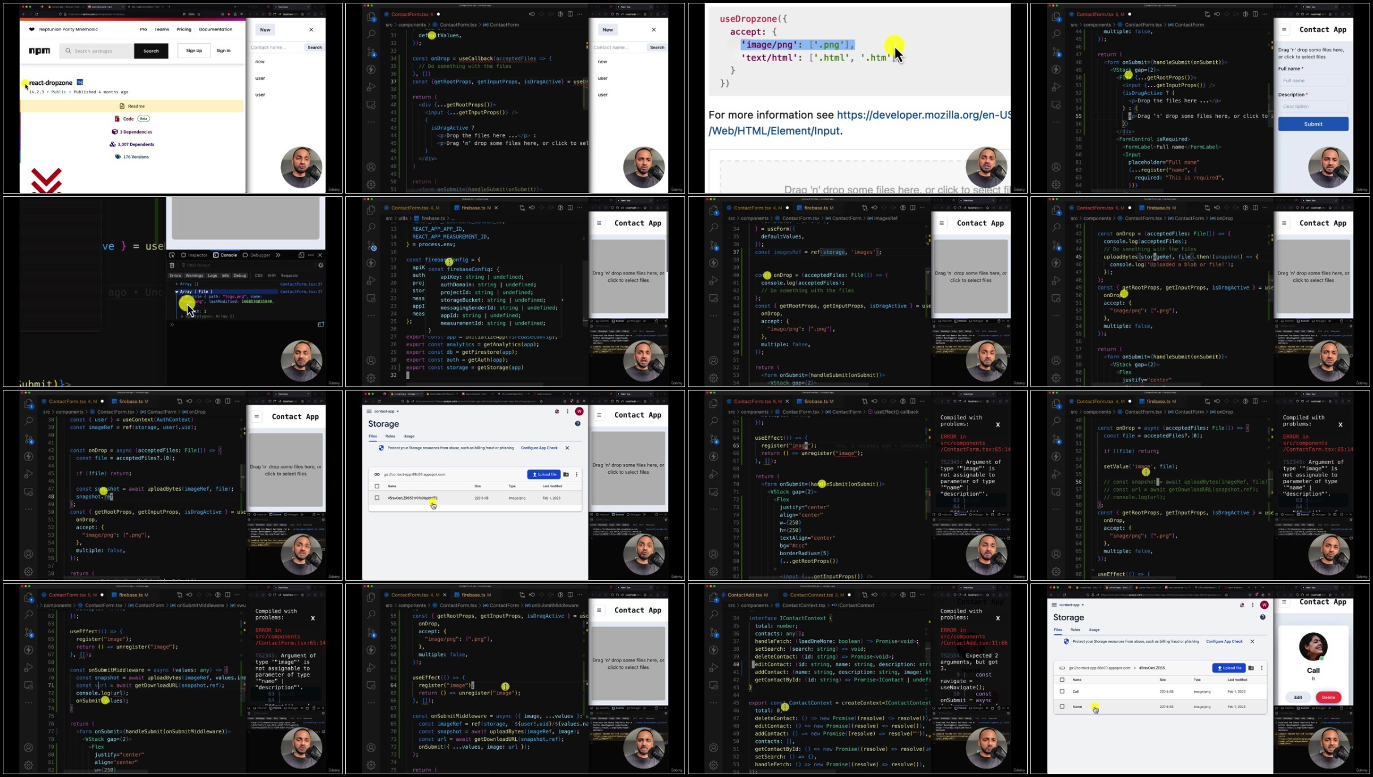Tick the header checkbox beside Name above lone 45ravOerL file
This screenshot has height=777, width=1373.
377,486
